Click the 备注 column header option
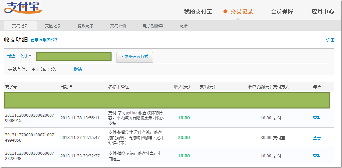The height and width of the screenshot is (168, 342). coord(125,87)
